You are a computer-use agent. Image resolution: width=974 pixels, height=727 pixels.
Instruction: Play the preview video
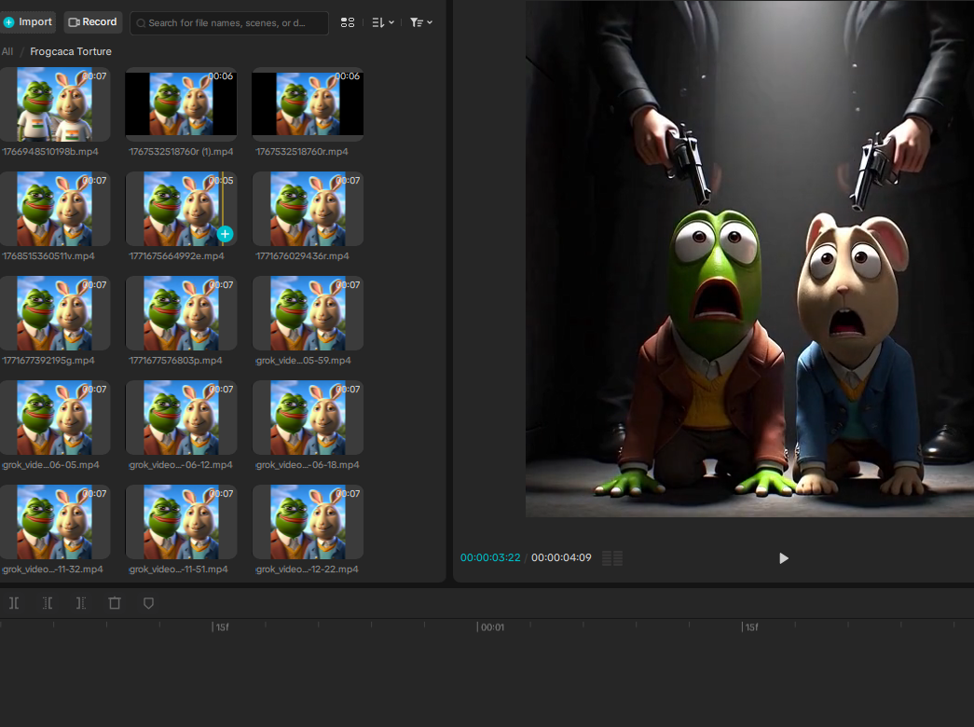tap(783, 558)
